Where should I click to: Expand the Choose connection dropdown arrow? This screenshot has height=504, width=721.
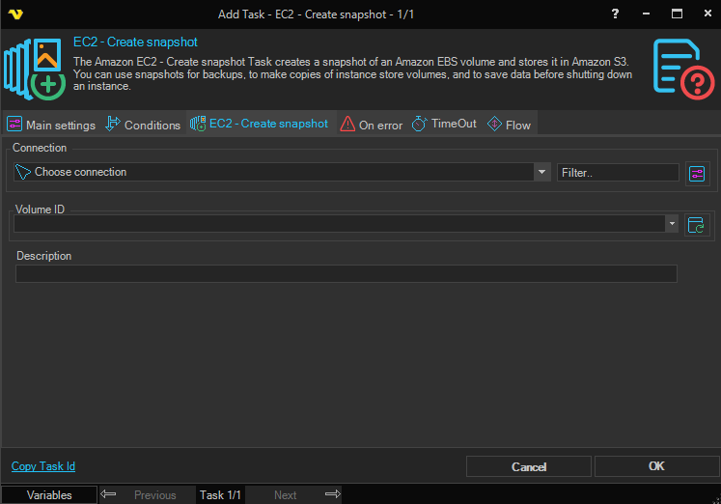pyautogui.click(x=542, y=172)
